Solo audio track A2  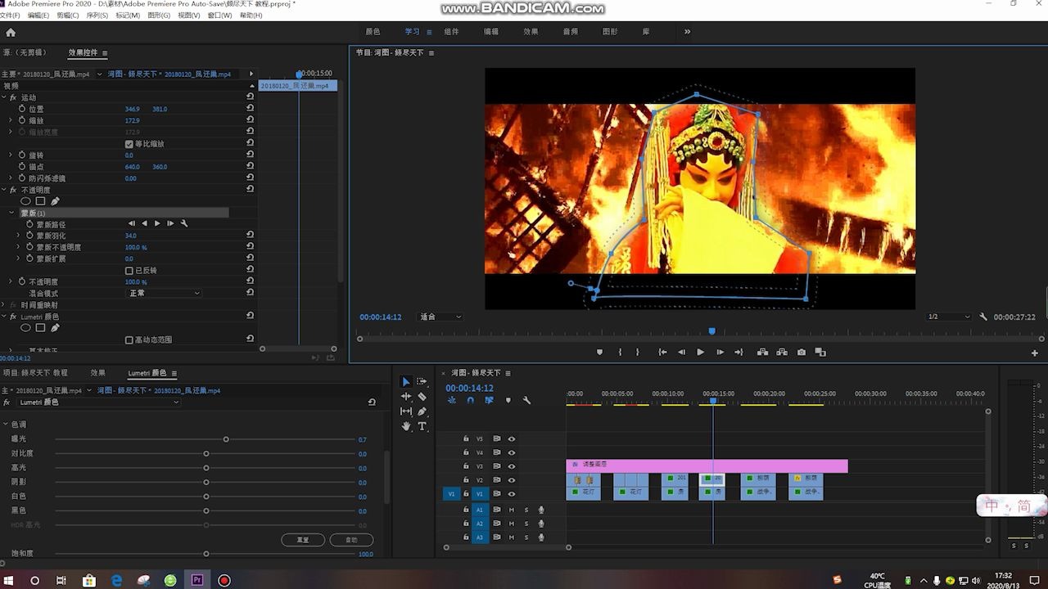(x=526, y=524)
